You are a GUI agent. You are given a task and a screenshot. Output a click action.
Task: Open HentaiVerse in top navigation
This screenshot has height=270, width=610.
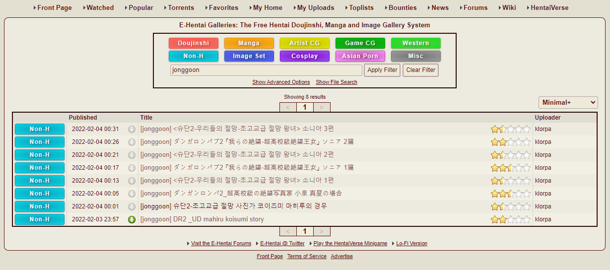[x=549, y=7]
